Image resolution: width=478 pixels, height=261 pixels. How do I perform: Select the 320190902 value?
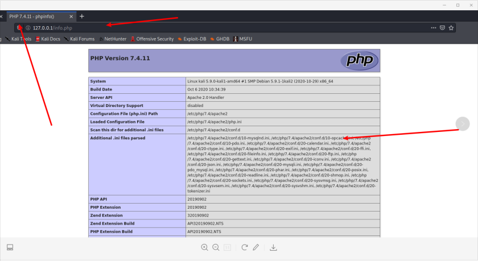(198, 216)
